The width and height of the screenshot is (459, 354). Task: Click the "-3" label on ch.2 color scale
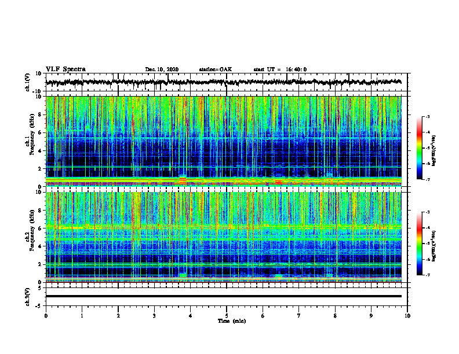coord(428,212)
